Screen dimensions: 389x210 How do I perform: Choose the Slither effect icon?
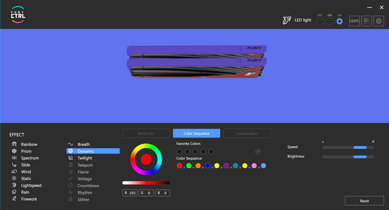pyautogui.click(x=71, y=199)
